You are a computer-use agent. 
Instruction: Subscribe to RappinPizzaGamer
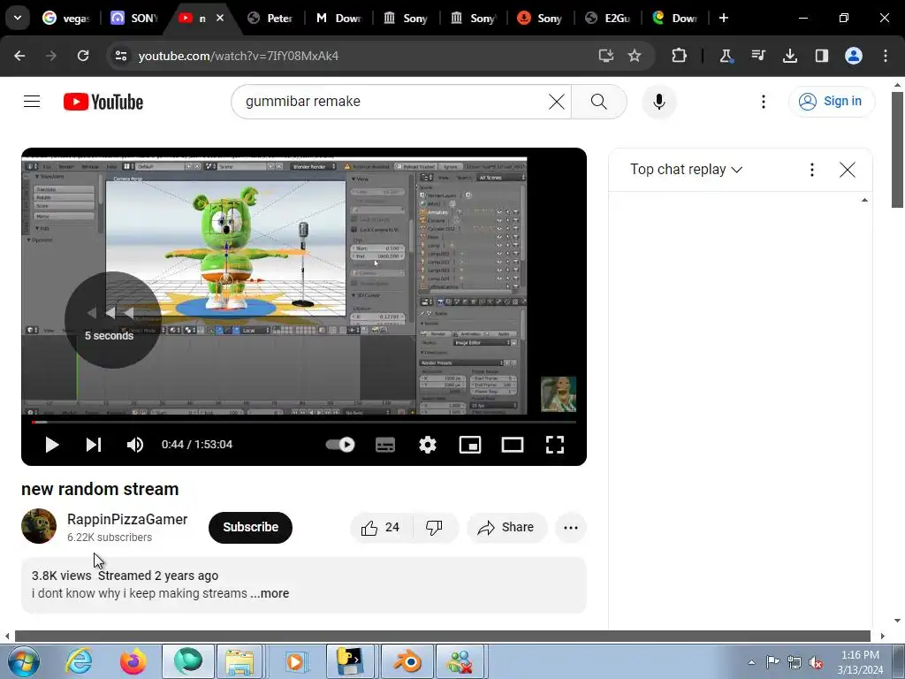click(250, 527)
